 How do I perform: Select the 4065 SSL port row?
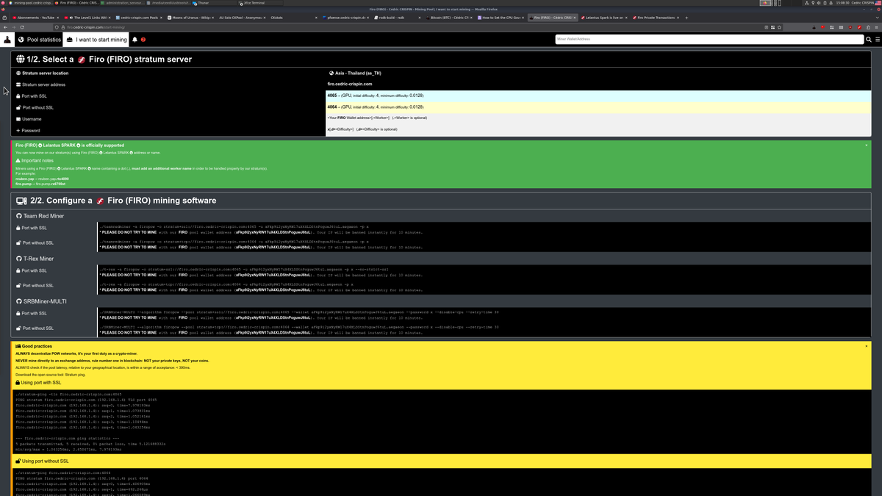(599, 96)
